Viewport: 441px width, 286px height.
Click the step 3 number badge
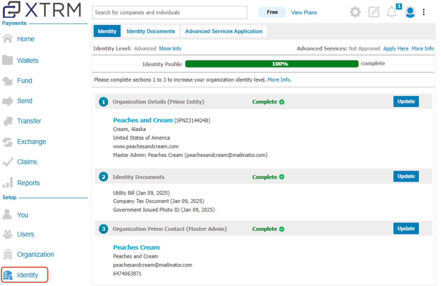click(103, 229)
